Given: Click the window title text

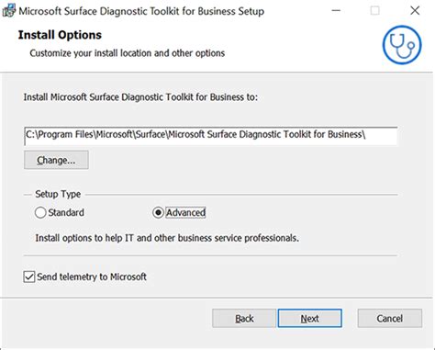Looking at the screenshot, I should [141, 11].
